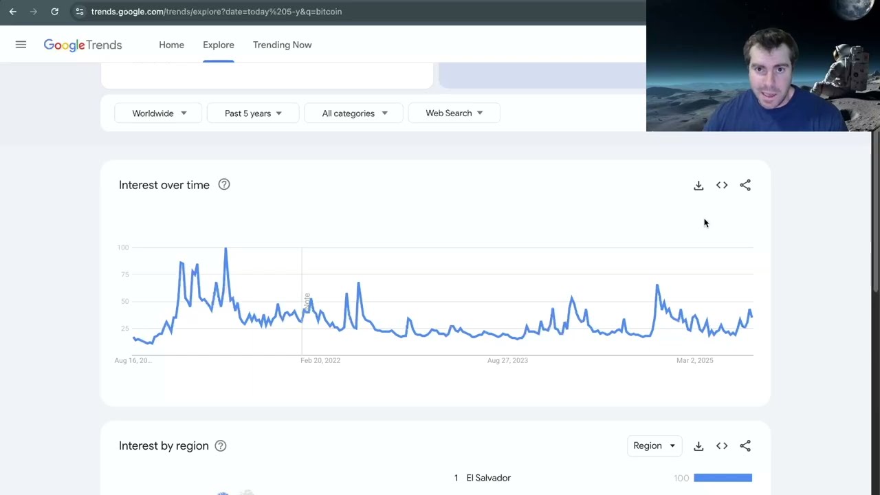Click the Google Trends logo
880x495 pixels.
point(82,45)
